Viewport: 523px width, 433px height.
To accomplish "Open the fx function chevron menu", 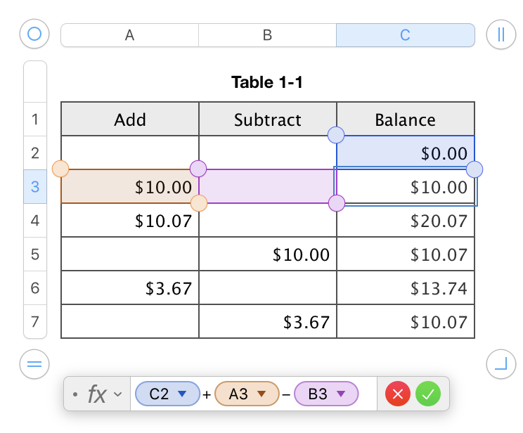I will tap(118, 394).
